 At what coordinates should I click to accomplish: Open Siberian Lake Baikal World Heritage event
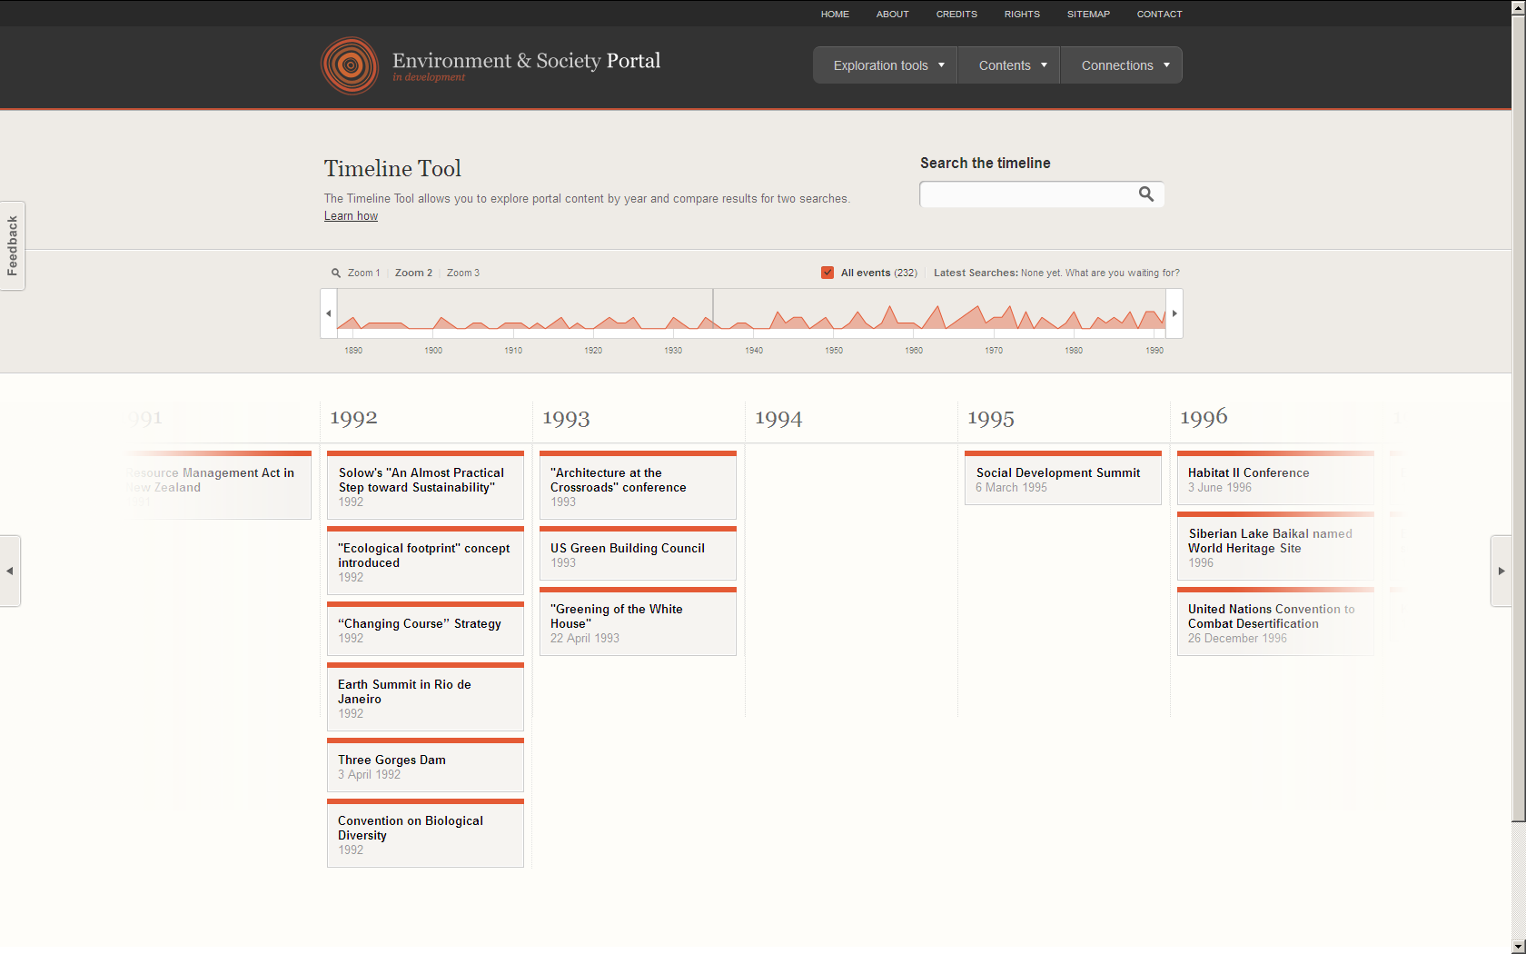[x=1275, y=546]
